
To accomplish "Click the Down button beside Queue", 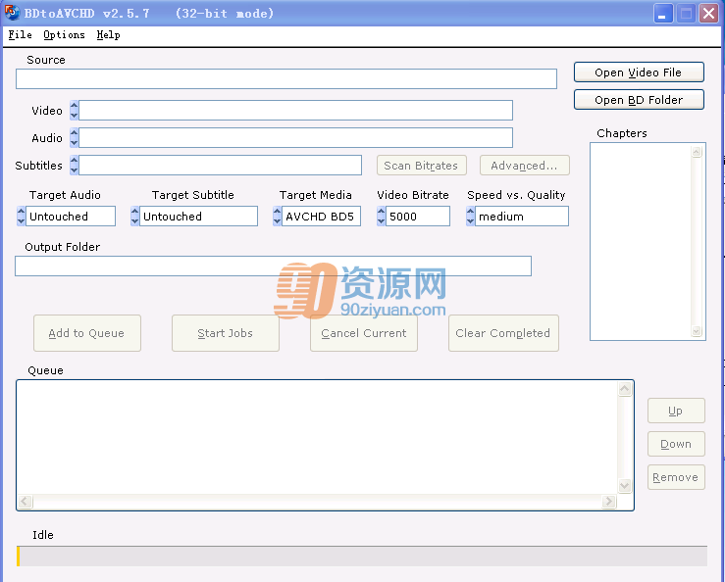I will tap(676, 444).
